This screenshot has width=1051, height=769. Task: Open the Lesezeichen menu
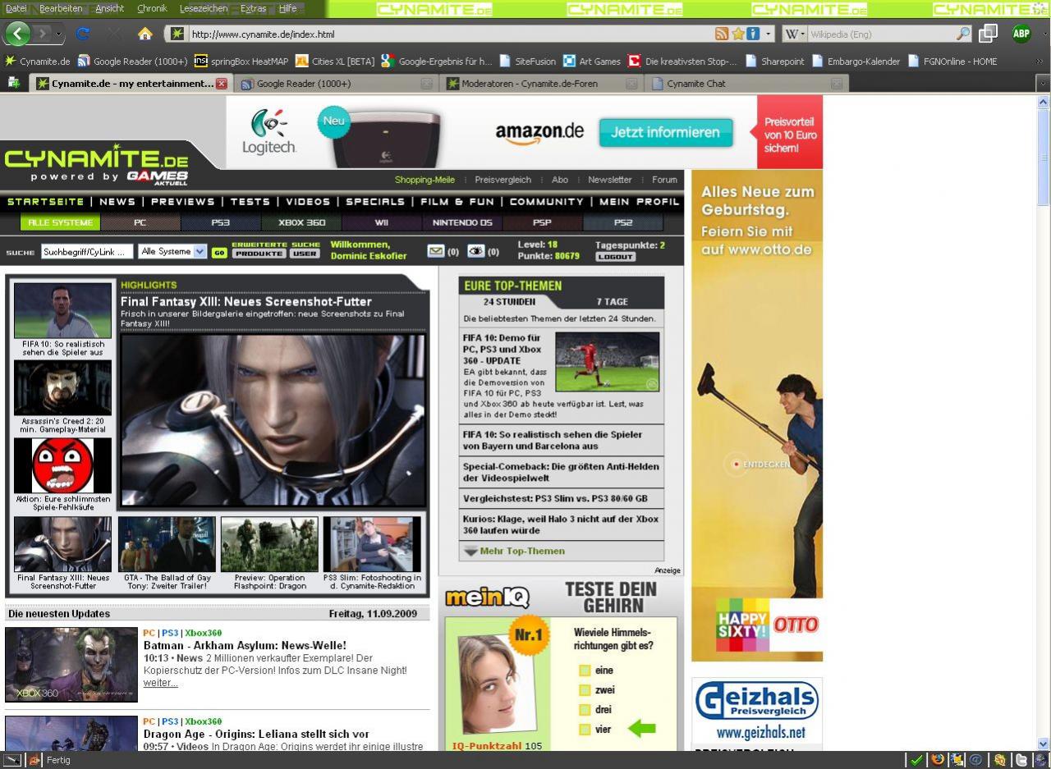pyautogui.click(x=204, y=8)
